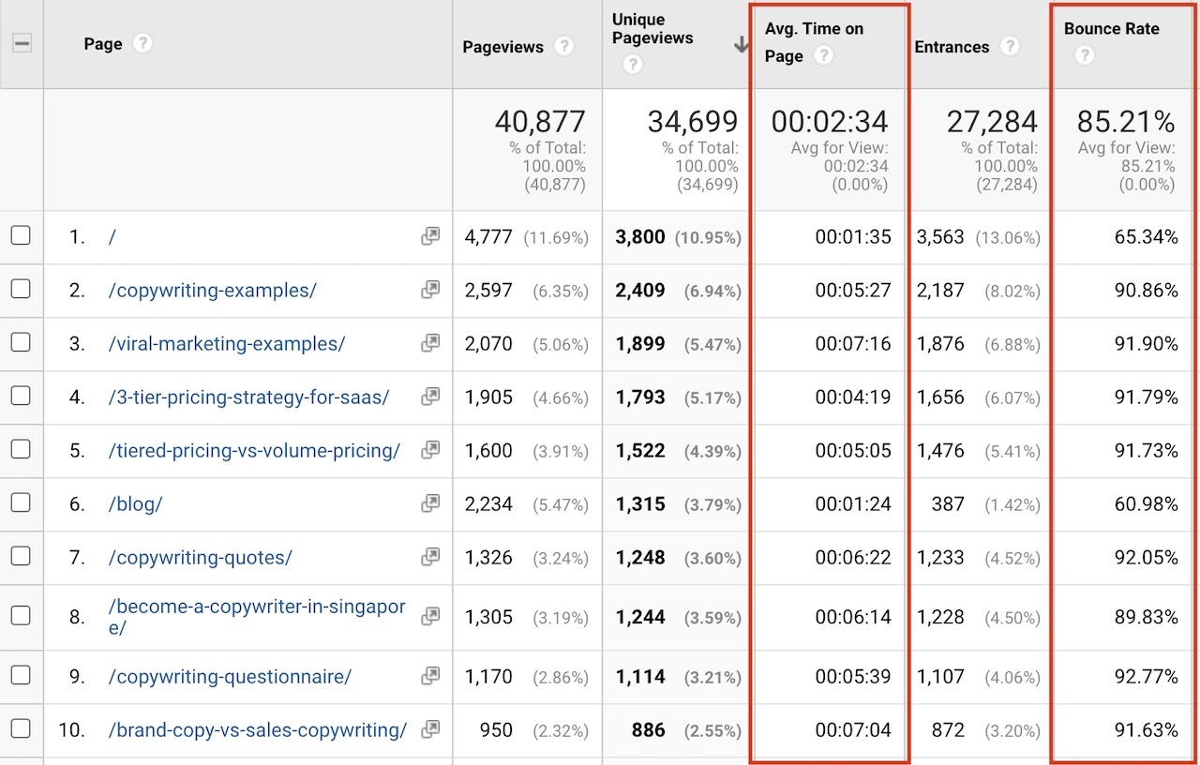Viewport: 1200px width, 765px height.
Task: Sort by Bounce Rate column header
Action: pyautogui.click(x=1112, y=28)
